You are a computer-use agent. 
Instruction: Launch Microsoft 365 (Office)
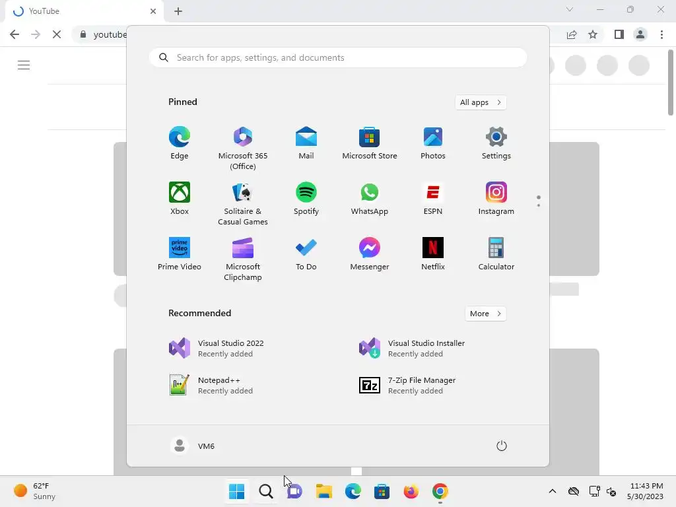click(243, 149)
